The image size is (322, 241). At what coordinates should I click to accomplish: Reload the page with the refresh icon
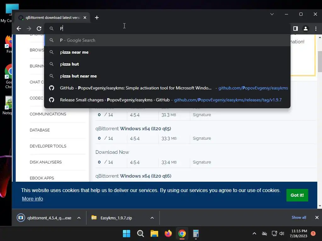coord(39,29)
